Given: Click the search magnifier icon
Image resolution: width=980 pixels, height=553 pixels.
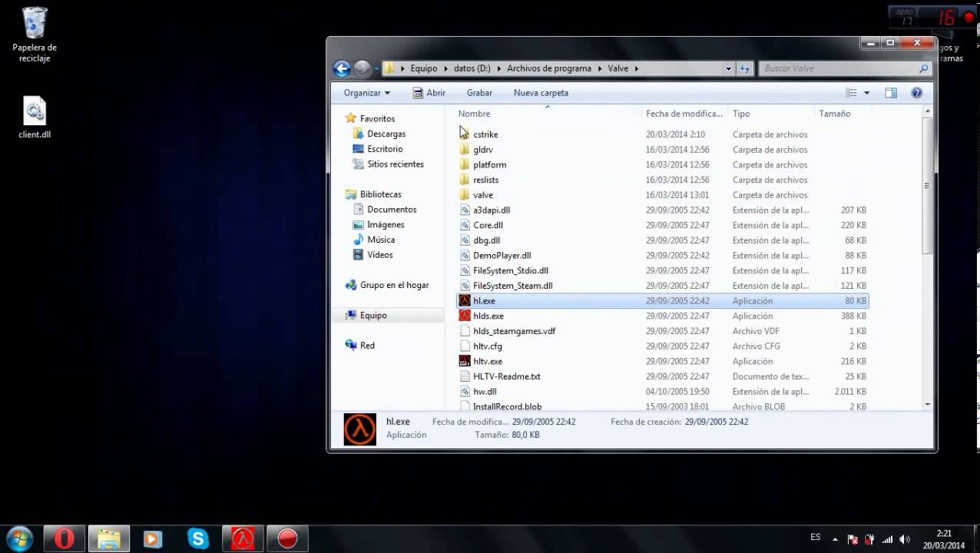Looking at the screenshot, I should (x=923, y=68).
